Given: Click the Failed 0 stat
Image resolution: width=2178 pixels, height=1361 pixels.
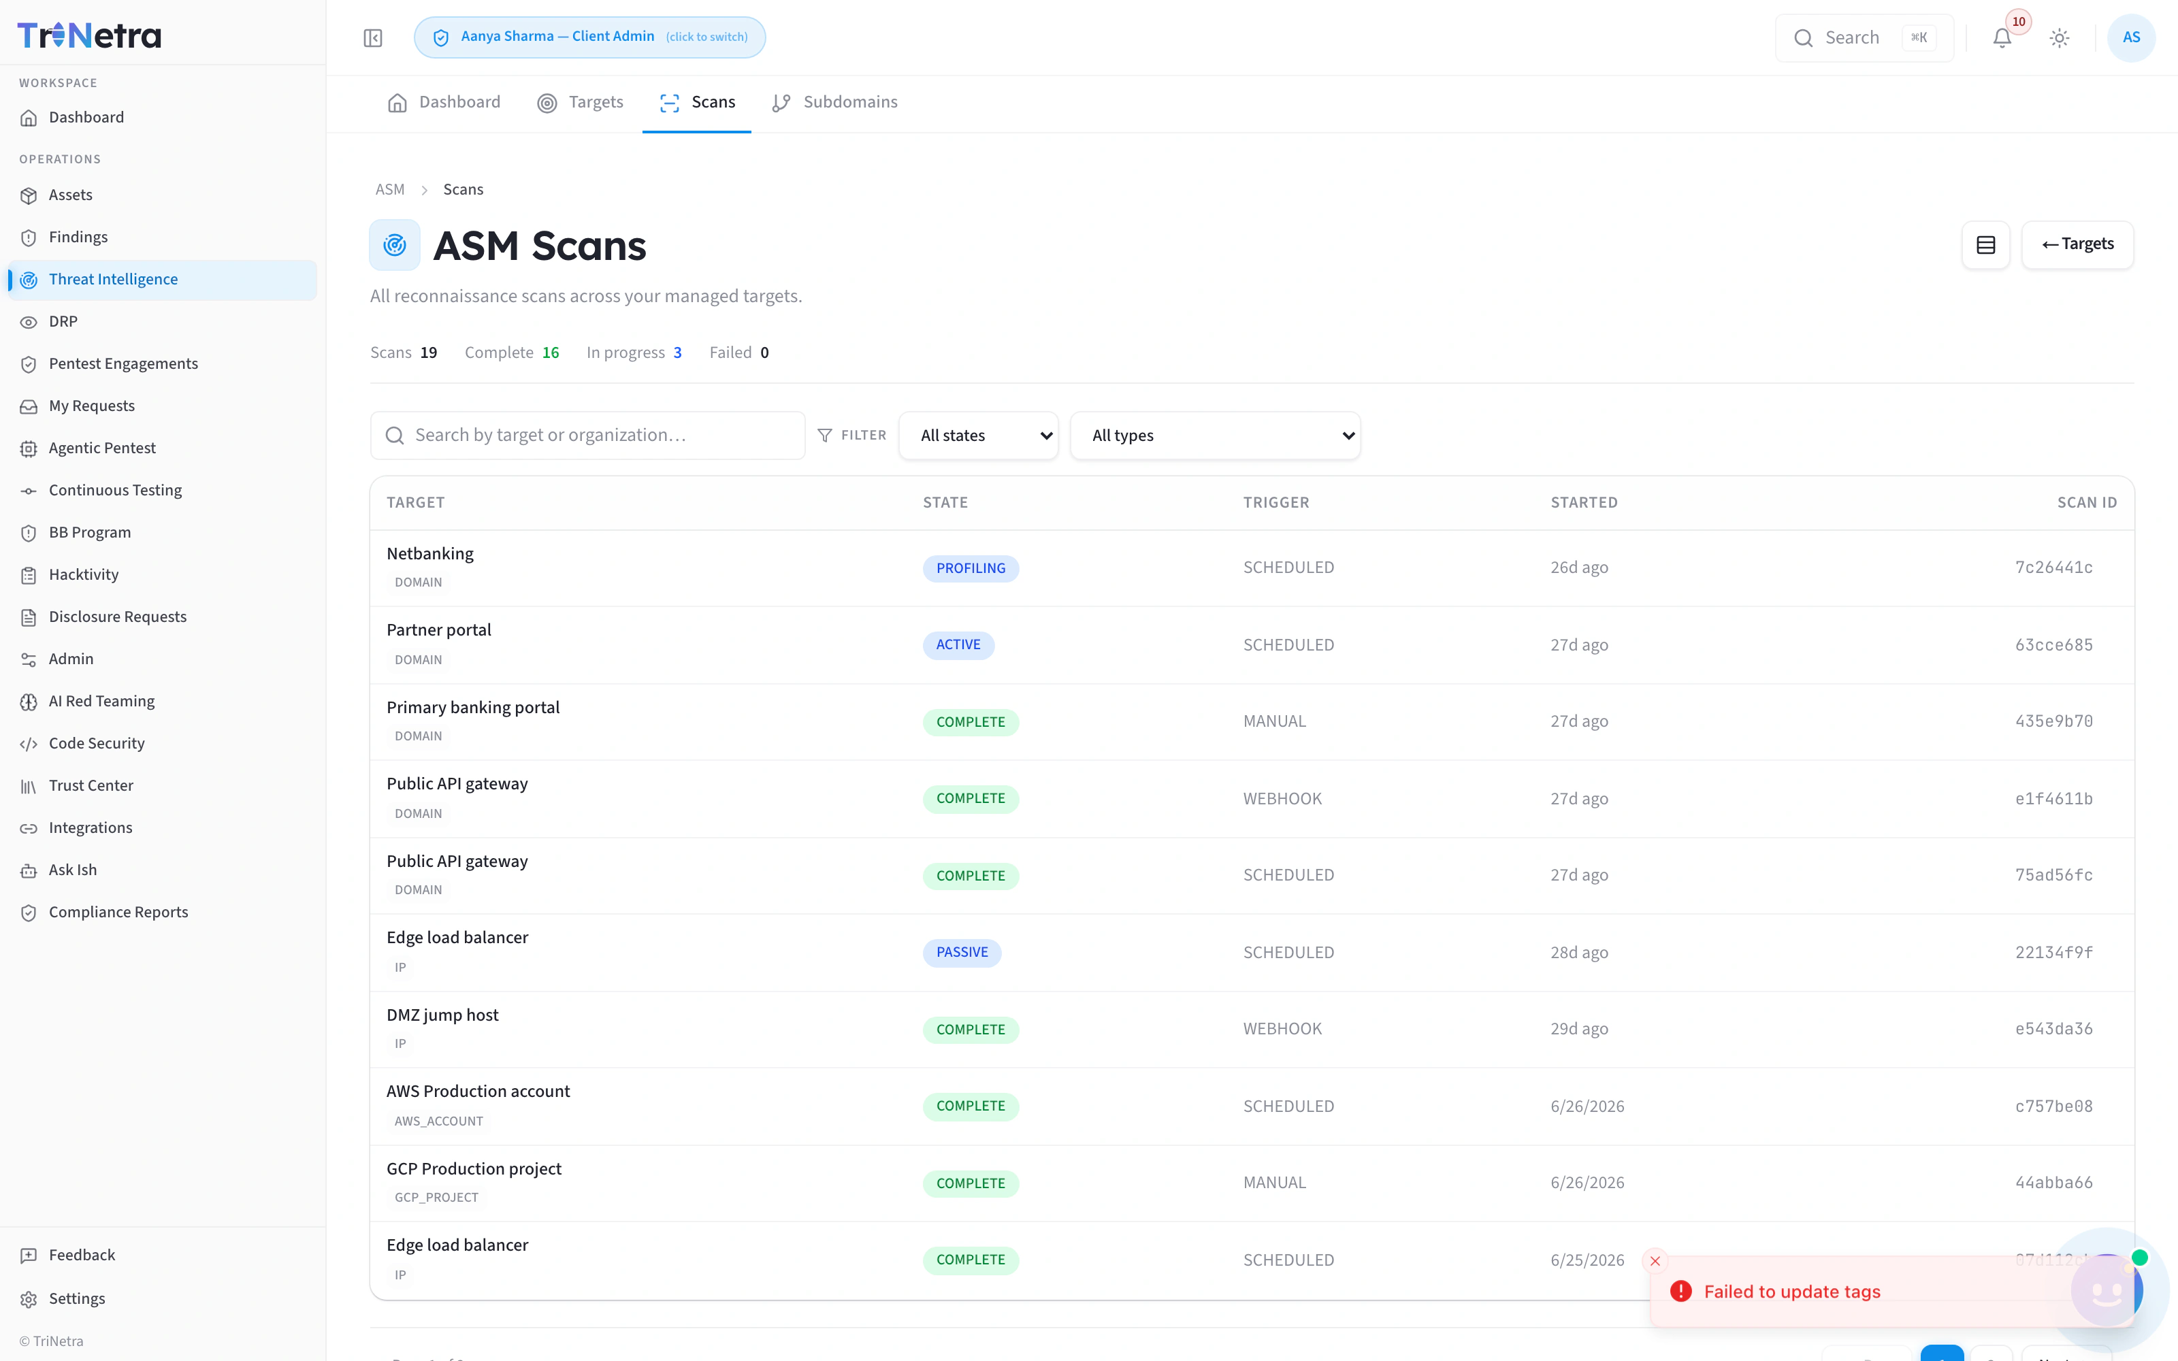Looking at the screenshot, I should pos(739,353).
